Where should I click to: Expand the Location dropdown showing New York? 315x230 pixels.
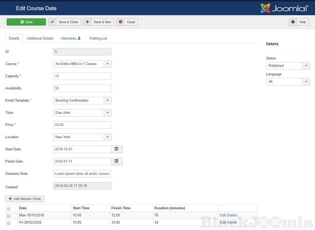coord(107,137)
